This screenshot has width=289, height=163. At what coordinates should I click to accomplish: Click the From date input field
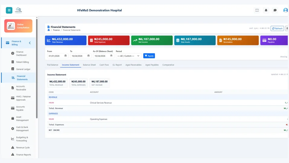pyautogui.click(x=58, y=56)
